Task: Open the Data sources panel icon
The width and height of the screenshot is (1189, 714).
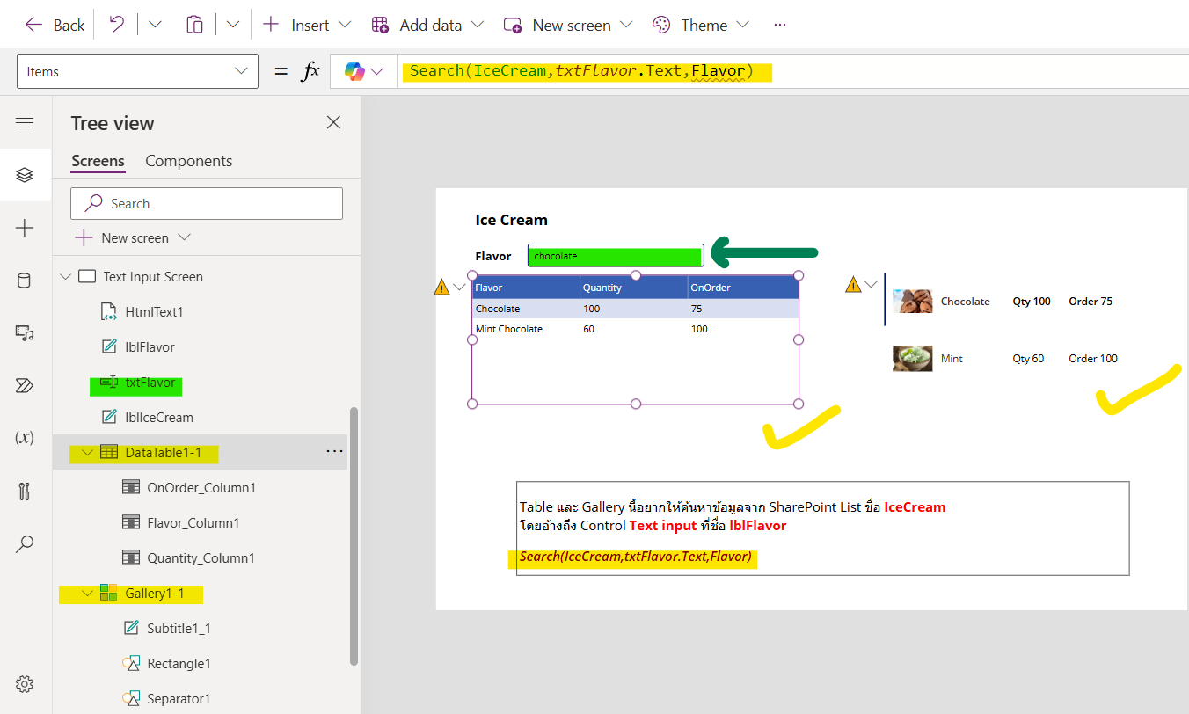Action: click(25, 280)
